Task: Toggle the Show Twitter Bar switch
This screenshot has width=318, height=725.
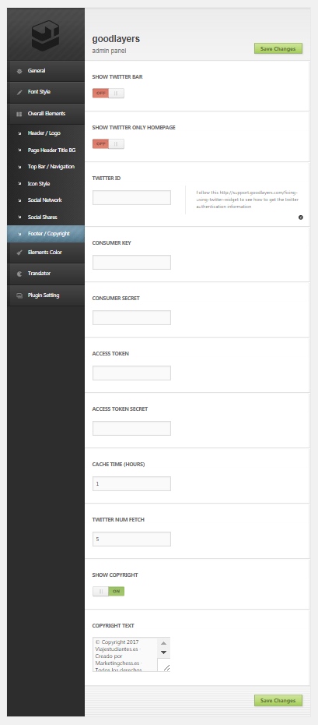Action: (108, 94)
